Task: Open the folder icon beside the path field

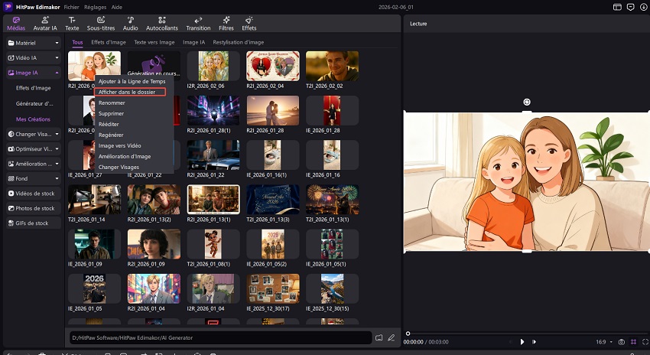Action: point(379,337)
